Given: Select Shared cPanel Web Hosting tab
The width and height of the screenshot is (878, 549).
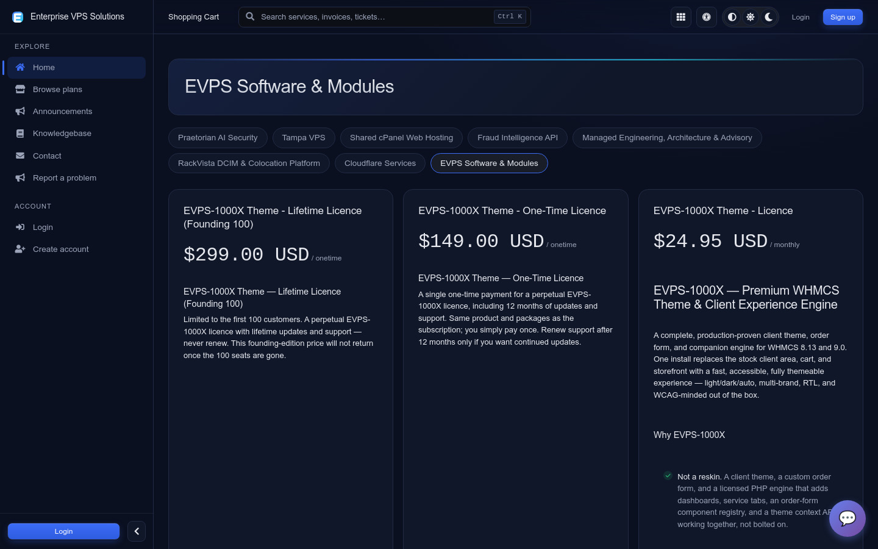Looking at the screenshot, I should [401, 138].
